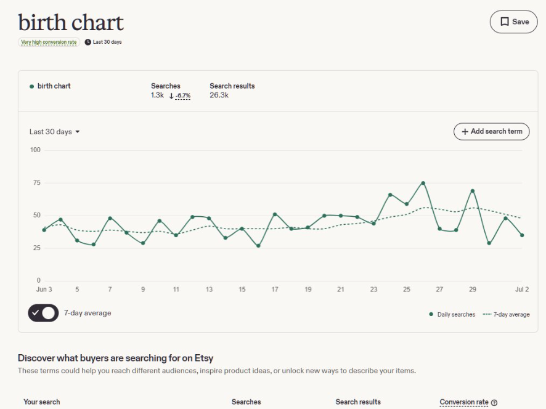Open the Last 30 days dropdown

click(x=55, y=132)
